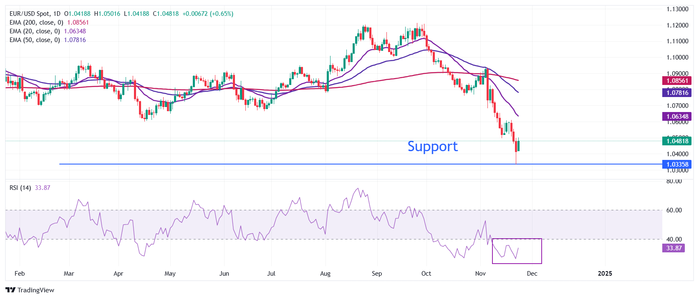Click the TradingView logo icon
699x299 pixels.
[10, 290]
